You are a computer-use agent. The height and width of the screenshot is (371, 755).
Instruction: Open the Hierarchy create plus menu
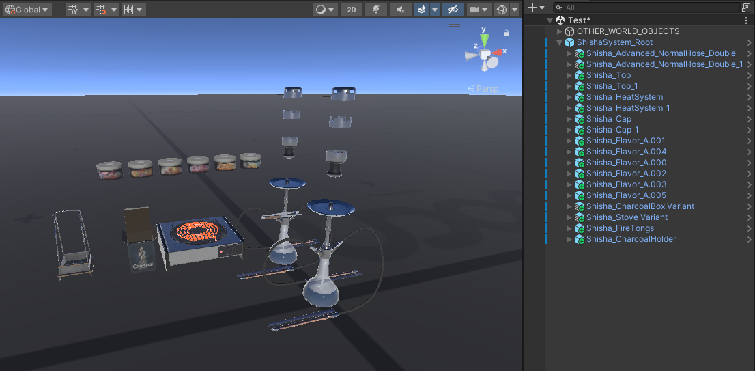pos(536,8)
